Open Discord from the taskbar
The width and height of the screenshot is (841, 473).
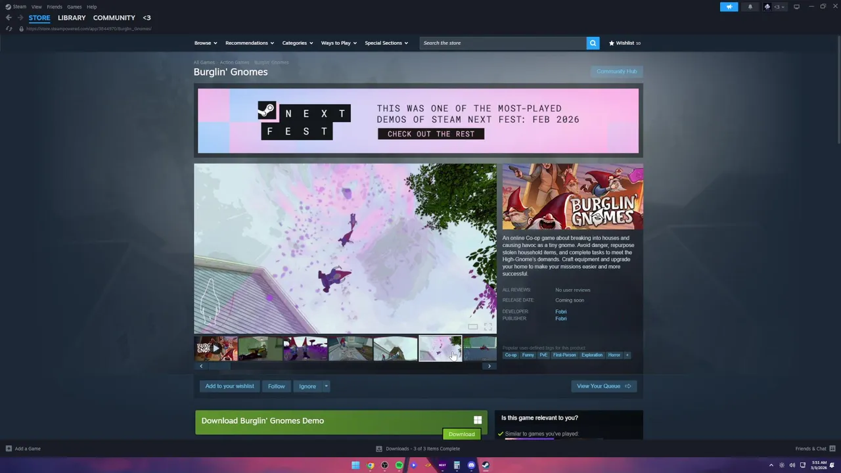click(x=471, y=465)
